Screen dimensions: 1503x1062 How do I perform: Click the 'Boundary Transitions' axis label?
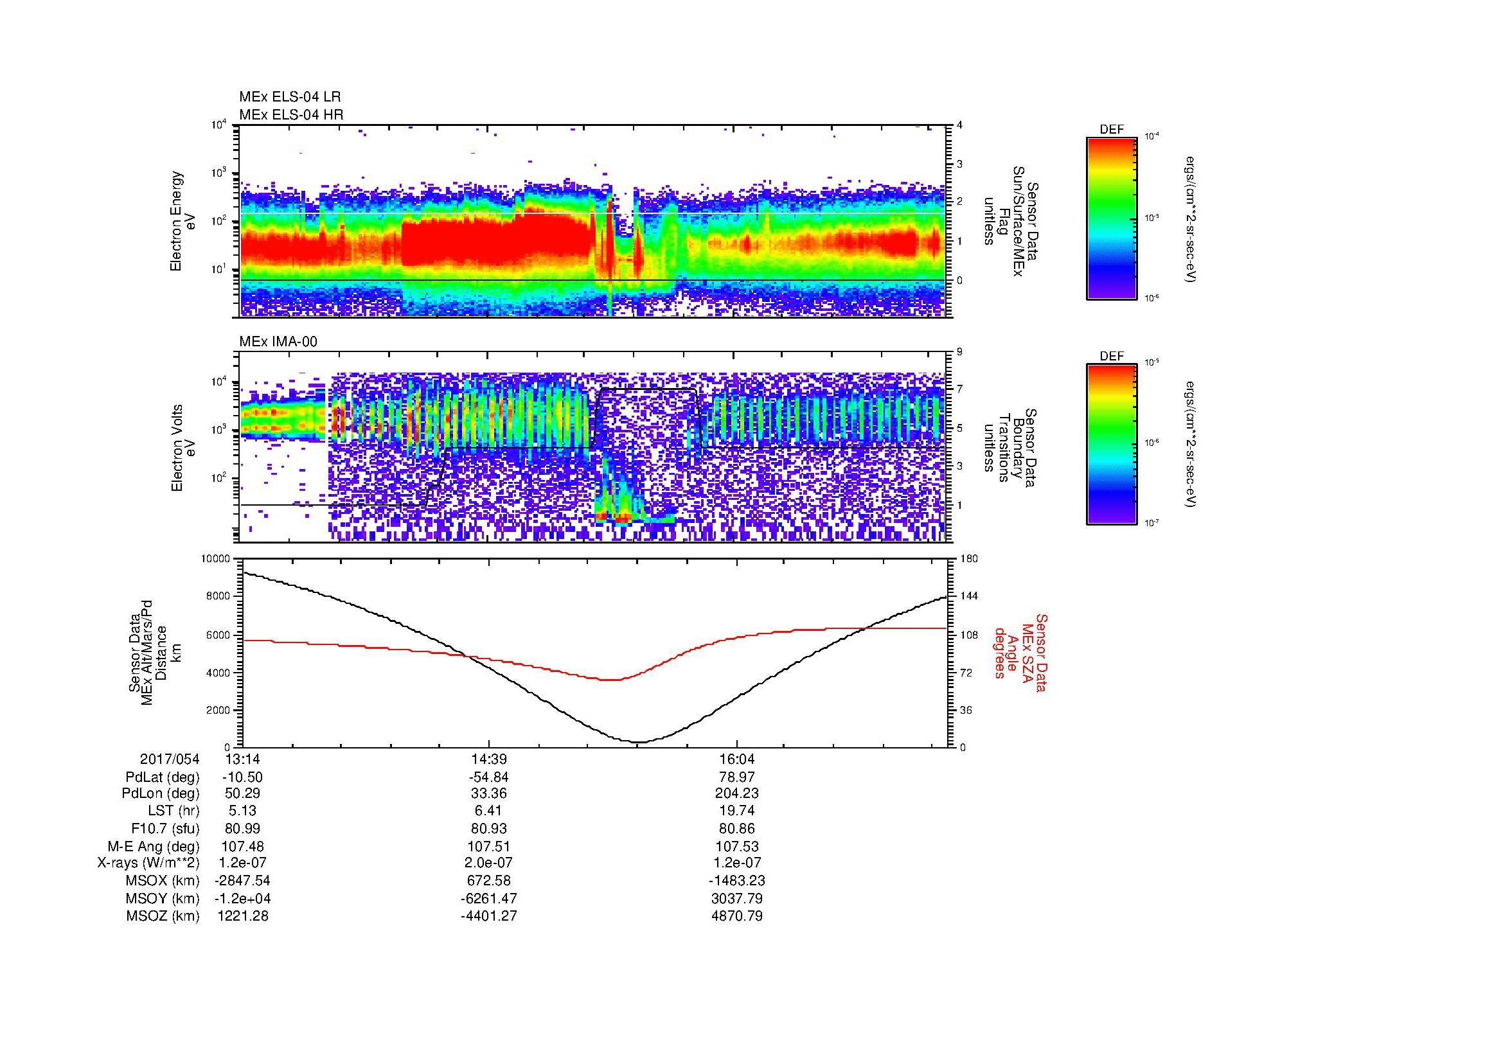tap(1011, 448)
